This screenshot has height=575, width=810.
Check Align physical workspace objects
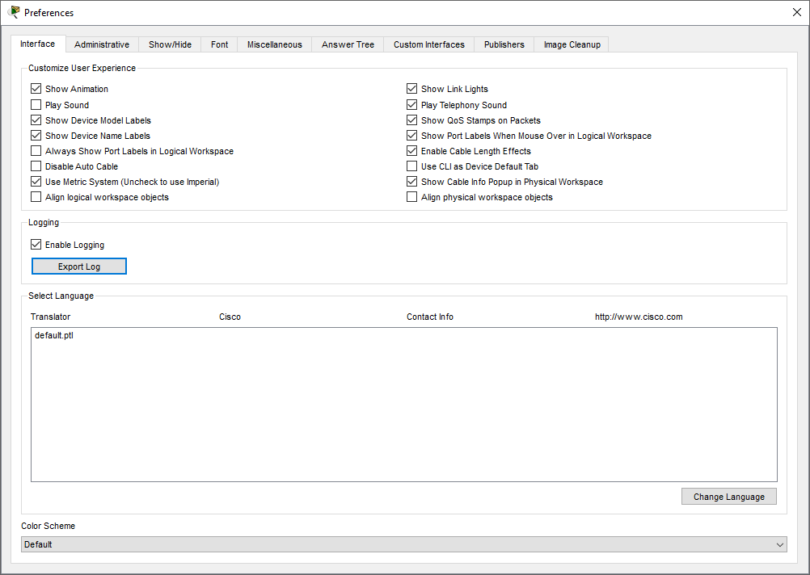click(x=412, y=197)
